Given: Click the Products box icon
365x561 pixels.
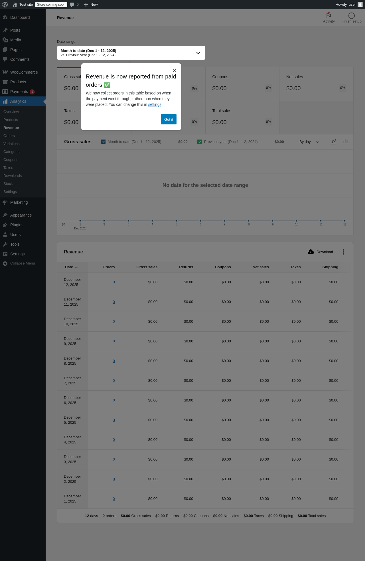Looking at the screenshot, I should click(5, 82).
